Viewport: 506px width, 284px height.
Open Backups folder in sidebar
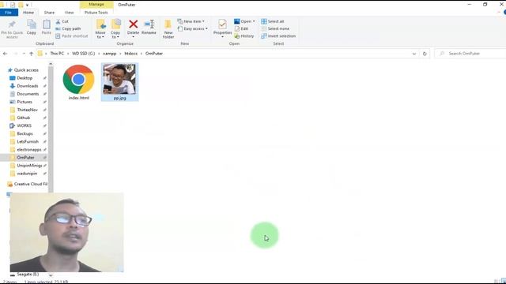(x=25, y=133)
